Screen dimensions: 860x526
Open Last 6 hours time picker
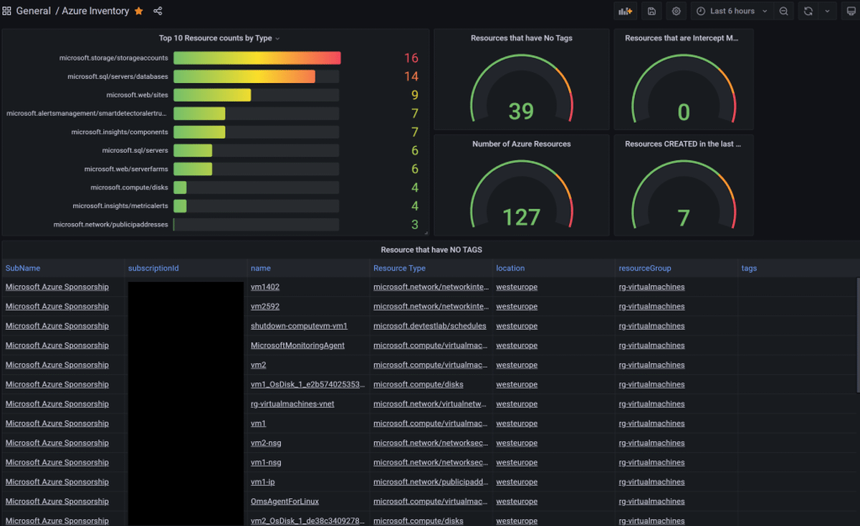pos(732,11)
